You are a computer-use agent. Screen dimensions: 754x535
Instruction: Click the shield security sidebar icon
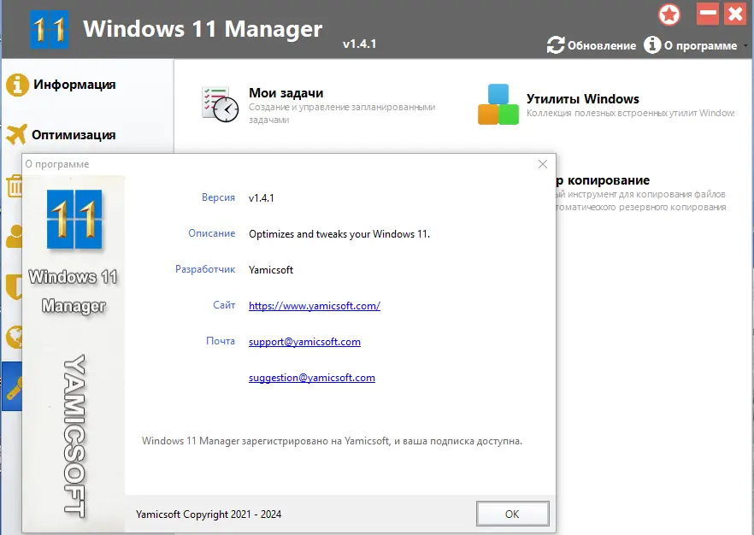click(15, 287)
